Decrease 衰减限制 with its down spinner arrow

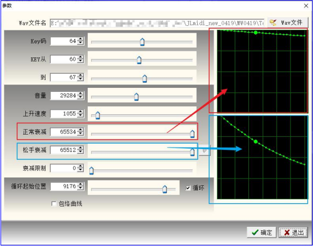coord(80,171)
